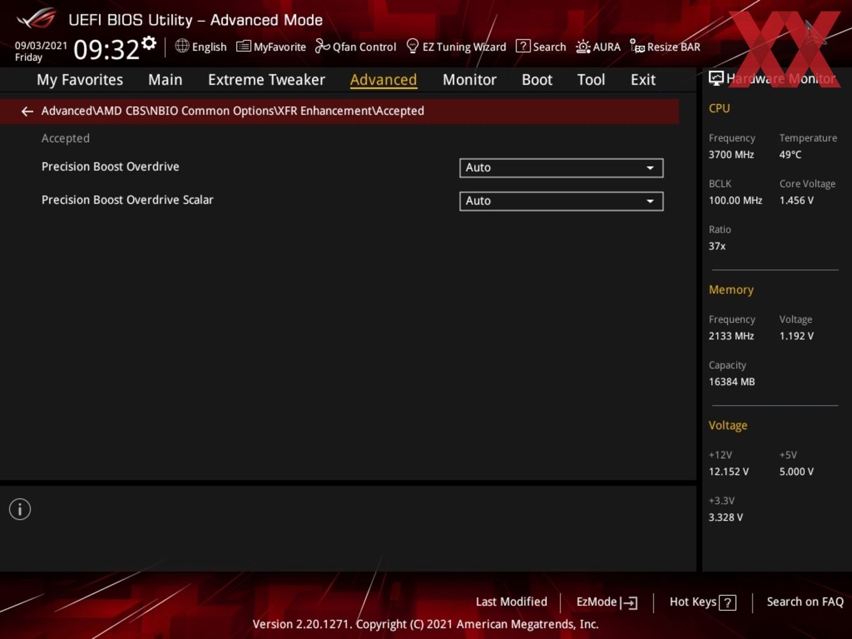Open the Boot tab
Viewport: 852px width, 639px height.
click(x=537, y=80)
